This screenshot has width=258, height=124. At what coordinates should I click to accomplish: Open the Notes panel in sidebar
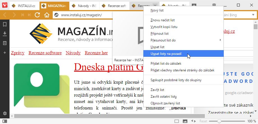coord(5,43)
